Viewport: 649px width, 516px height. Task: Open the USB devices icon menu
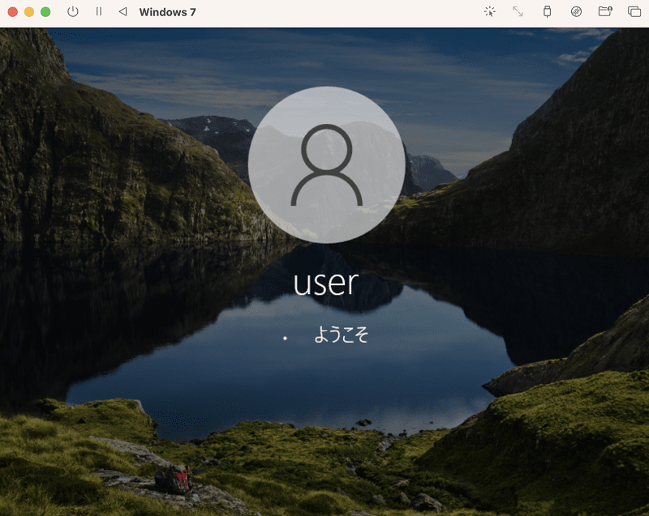(x=547, y=11)
